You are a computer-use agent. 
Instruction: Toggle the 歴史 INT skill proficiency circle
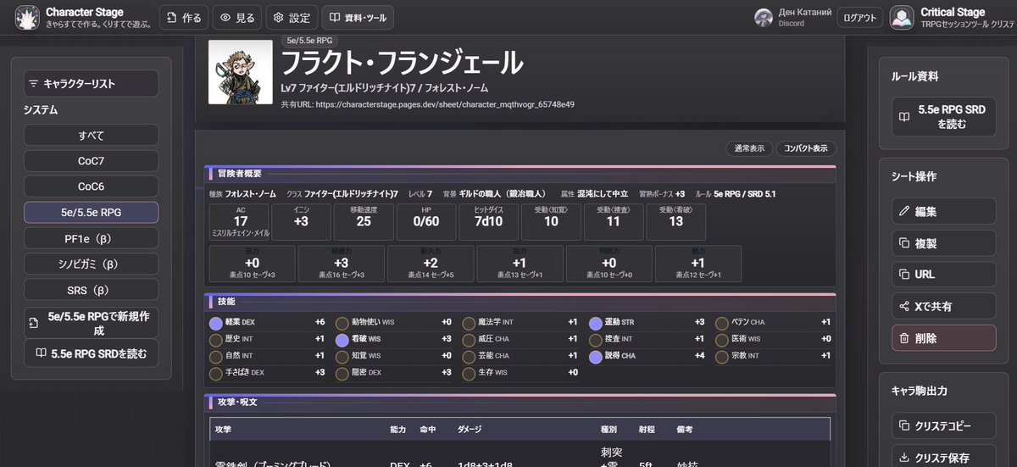[215, 339]
